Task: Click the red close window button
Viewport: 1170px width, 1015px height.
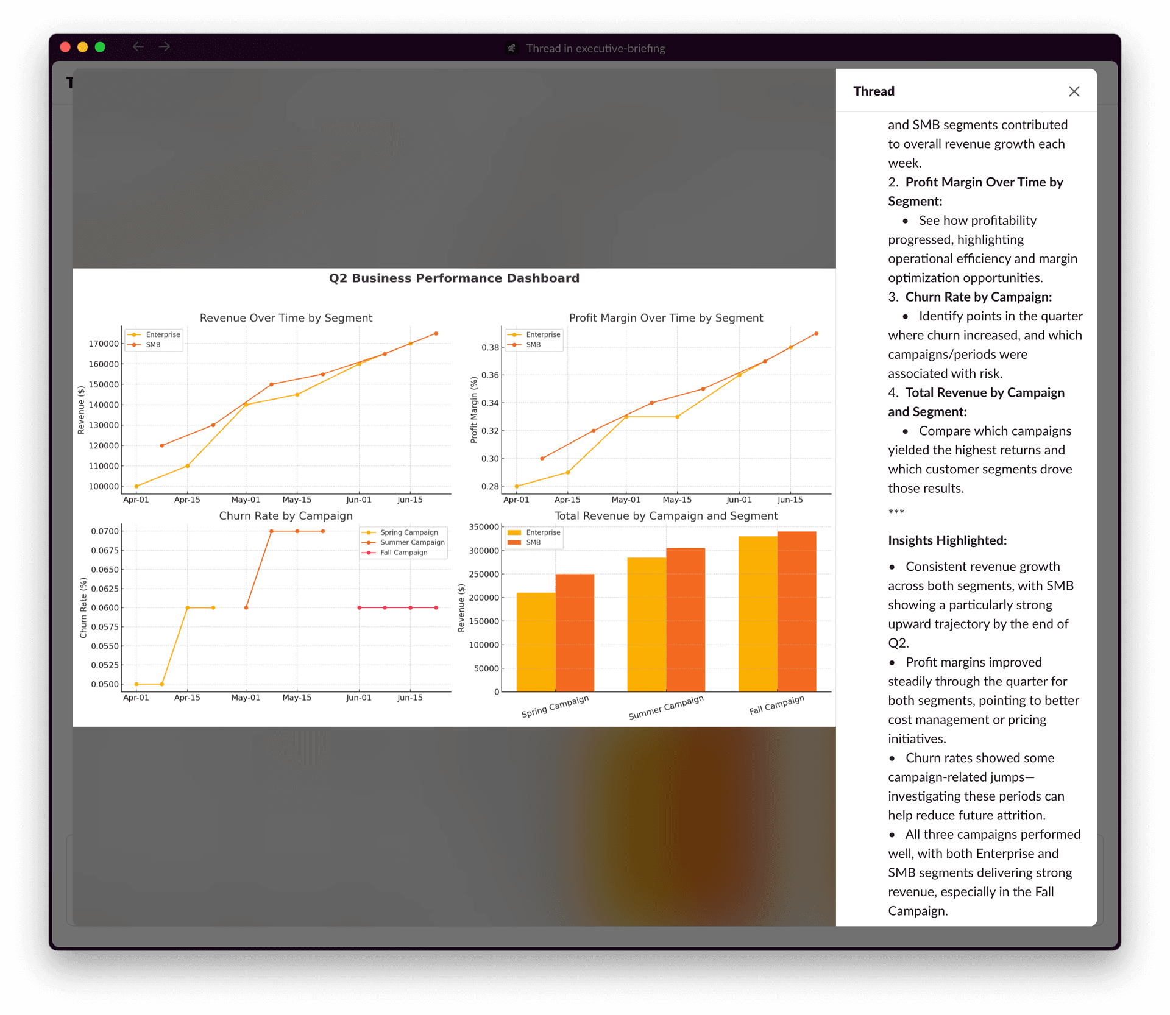Action: pos(66,47)
